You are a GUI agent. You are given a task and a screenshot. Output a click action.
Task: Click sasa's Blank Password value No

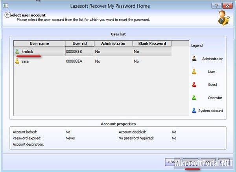click(136, 61)
